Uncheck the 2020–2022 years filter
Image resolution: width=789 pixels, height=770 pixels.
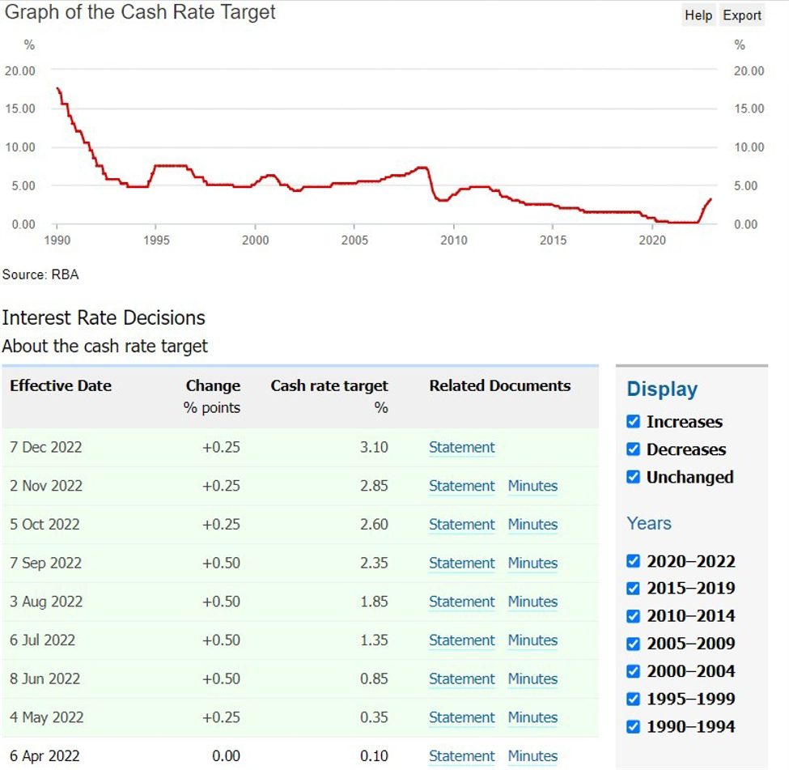pyautogui.click(x=633, y=560)
